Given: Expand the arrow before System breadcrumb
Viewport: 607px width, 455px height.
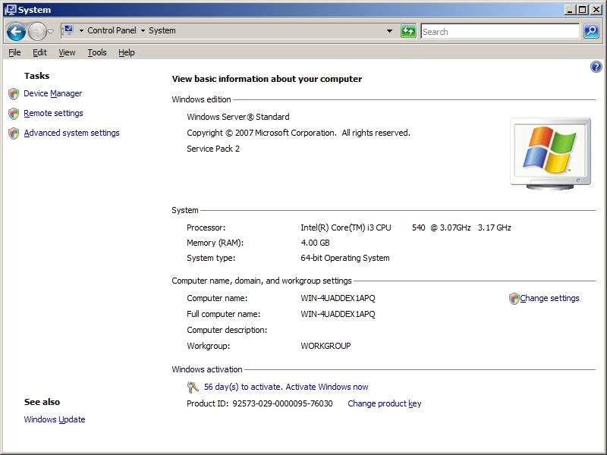Looking at the screenshot, I should (143, 30).
